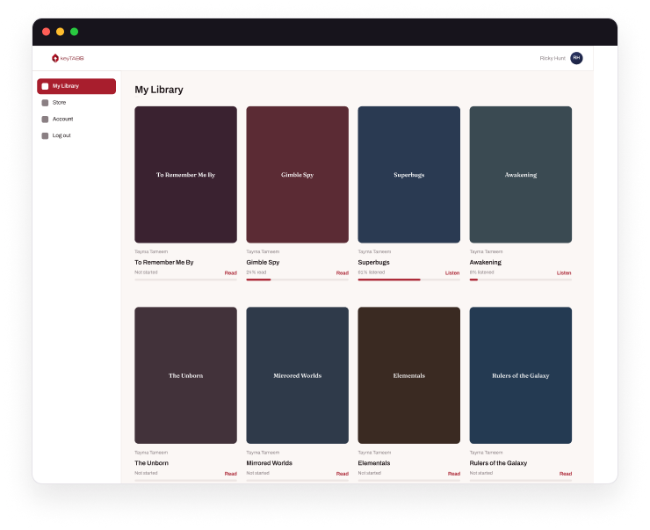Click the My Library sidebar icon
Screen dimensions: 650x530
pos(45,86)
